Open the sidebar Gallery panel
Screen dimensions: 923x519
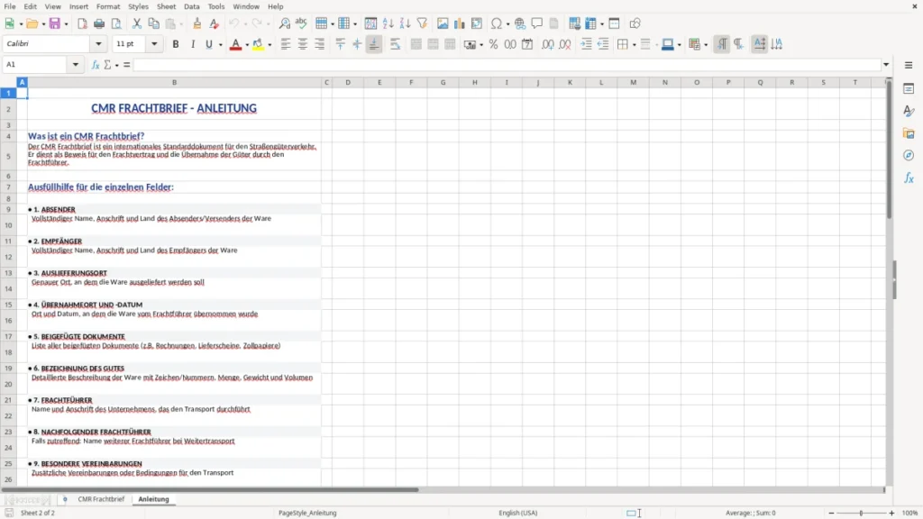909,133
